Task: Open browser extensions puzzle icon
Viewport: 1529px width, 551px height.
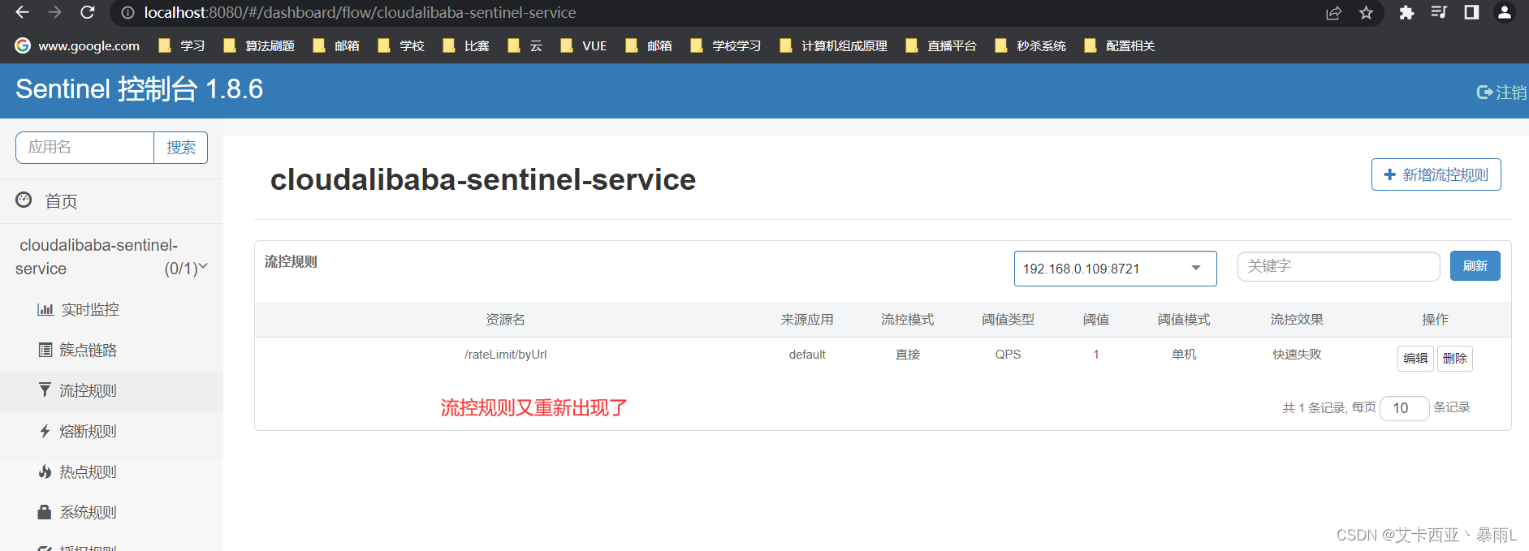Action: click(1406, 13)
